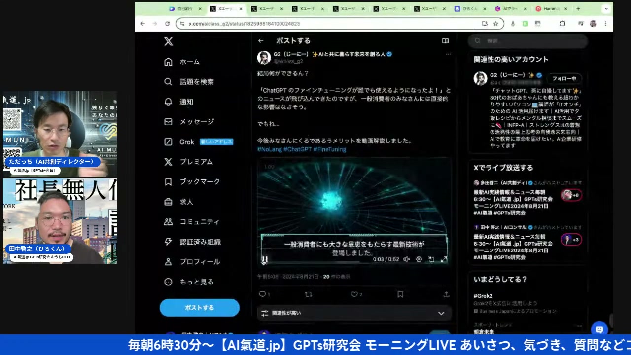
Task: Open Grok from the sidebar
Action: (198, 142)
